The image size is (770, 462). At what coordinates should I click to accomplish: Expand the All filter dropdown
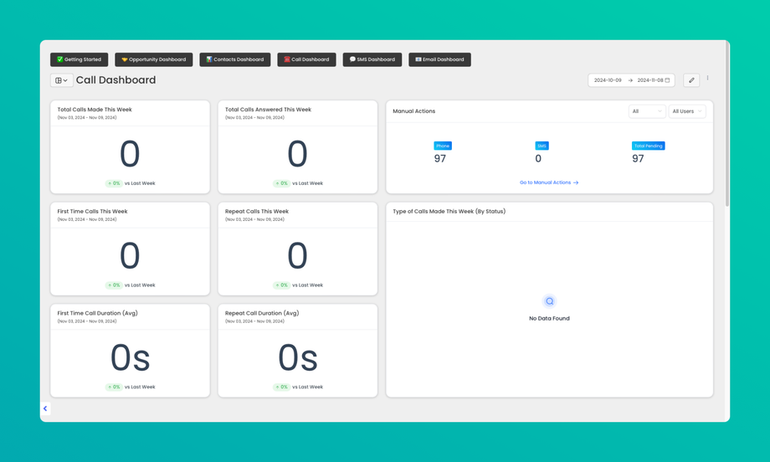(x=647, y=111)
